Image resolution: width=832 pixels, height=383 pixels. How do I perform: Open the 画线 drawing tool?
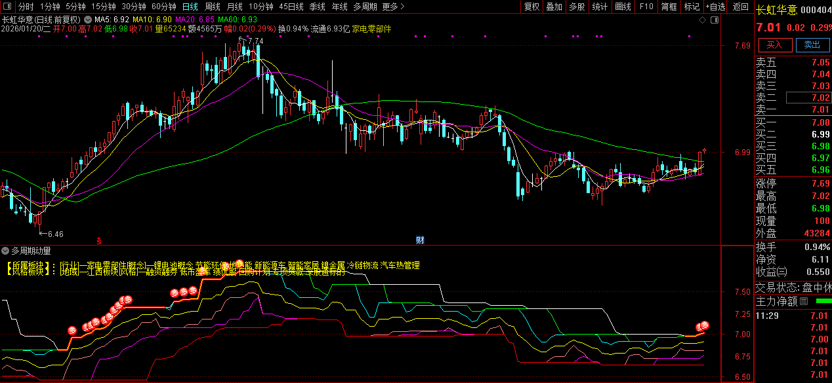623,7
